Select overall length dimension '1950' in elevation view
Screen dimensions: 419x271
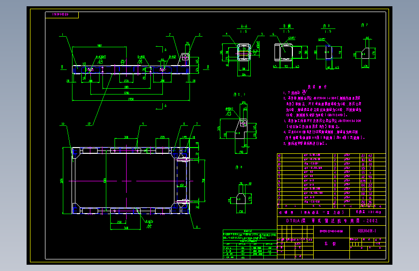130,99
